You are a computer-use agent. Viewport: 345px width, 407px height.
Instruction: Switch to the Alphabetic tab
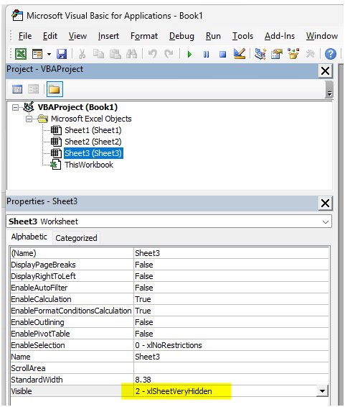29,237
